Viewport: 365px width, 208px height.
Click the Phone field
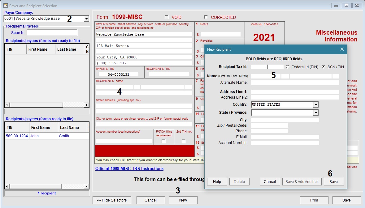[270, 131]
